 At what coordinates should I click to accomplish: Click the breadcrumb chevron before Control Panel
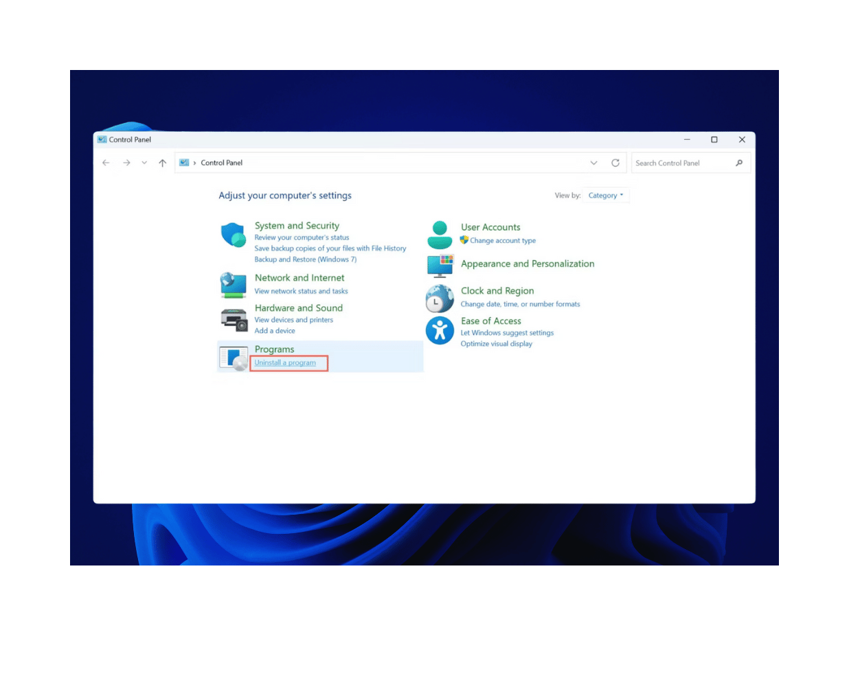click(195, 163)
